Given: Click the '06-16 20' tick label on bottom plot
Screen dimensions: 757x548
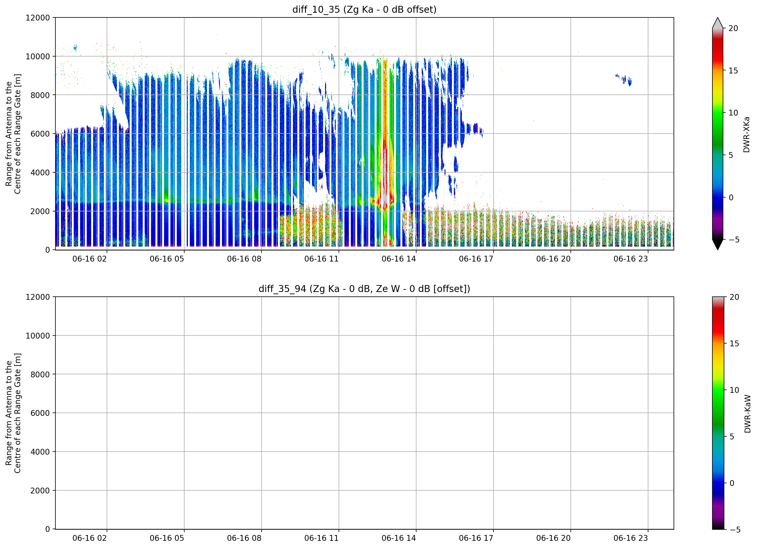Looking at the screenshot, I should coord(553,538).
